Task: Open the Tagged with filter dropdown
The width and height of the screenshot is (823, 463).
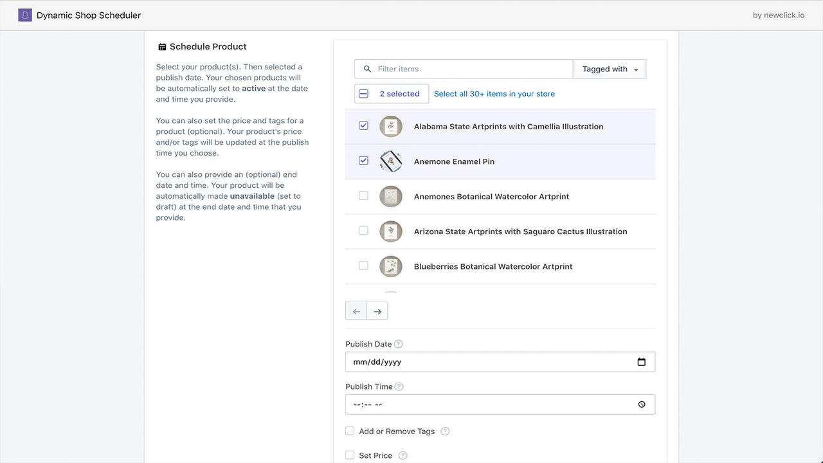Action: pos(610,69)
